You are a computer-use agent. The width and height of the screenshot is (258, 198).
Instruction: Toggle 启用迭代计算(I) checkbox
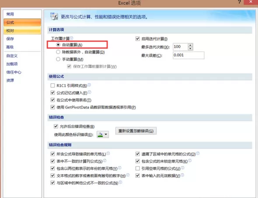pyautogui.click(x=138, y=38)
